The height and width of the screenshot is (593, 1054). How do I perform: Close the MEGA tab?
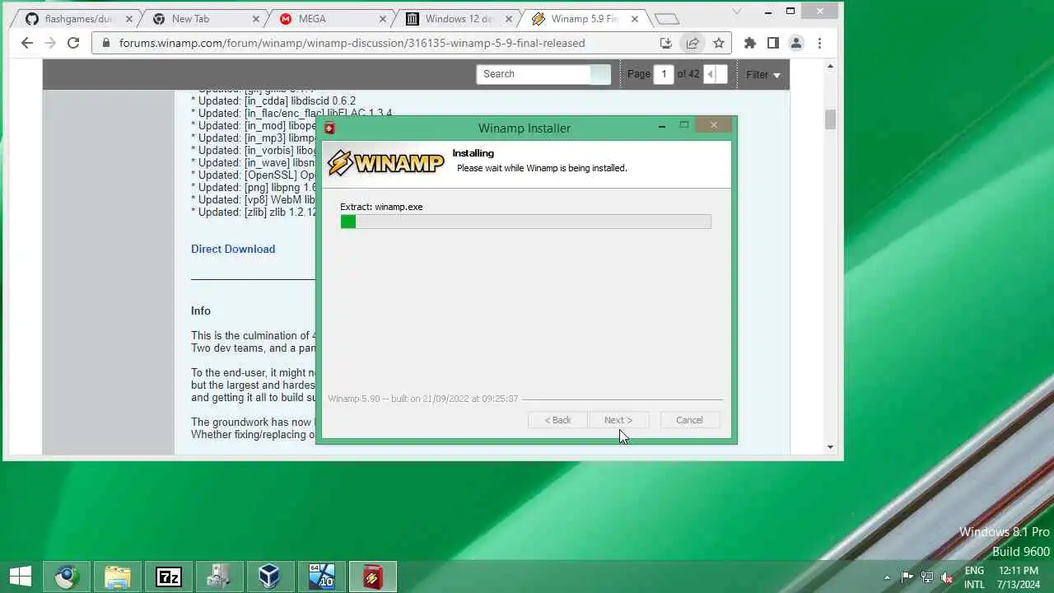(x=383, y=19)
